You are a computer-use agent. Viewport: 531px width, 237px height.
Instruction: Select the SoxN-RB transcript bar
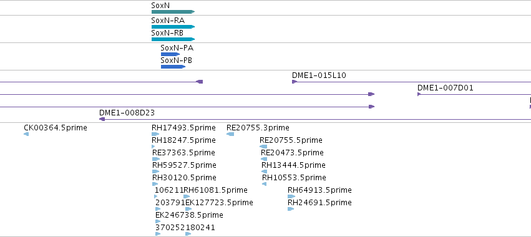[x=173, y=39]
